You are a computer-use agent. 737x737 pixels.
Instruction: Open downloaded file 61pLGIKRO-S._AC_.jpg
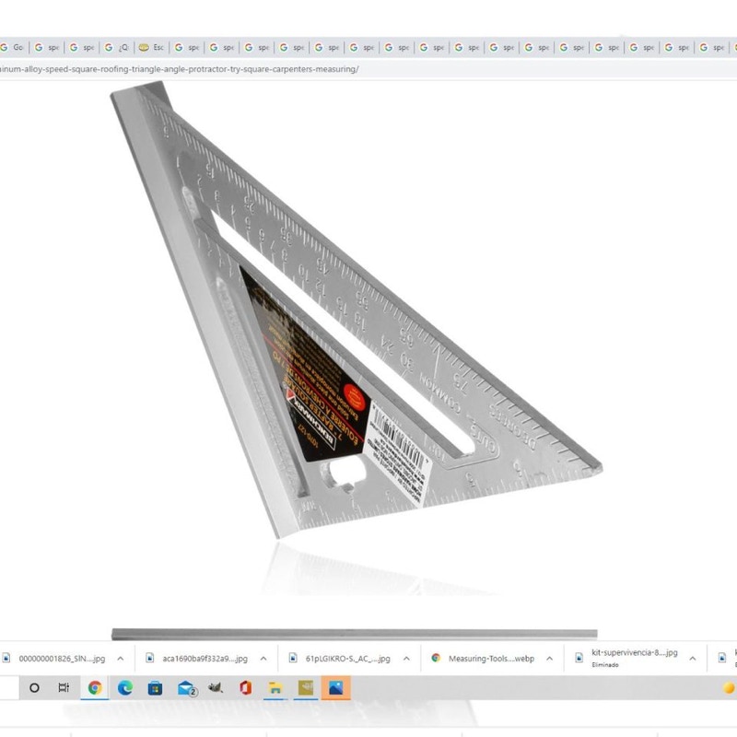pos(352,659)
